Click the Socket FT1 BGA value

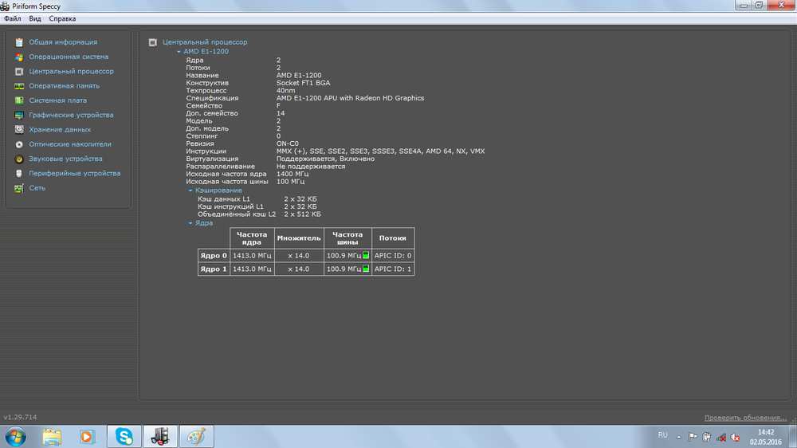point(303,83)
